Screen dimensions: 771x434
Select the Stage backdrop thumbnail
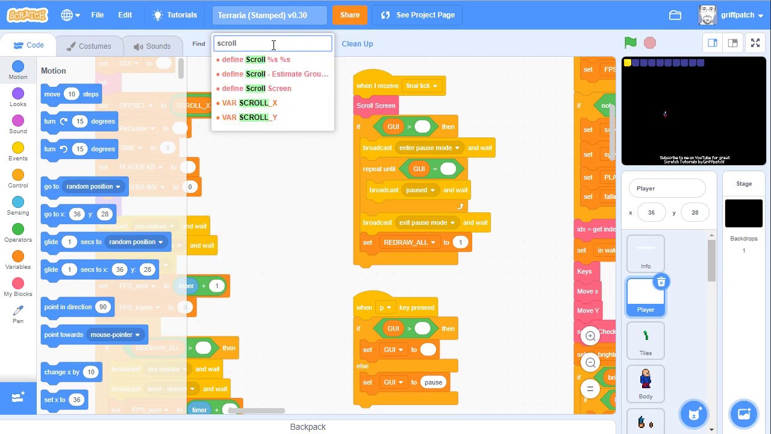744,213
